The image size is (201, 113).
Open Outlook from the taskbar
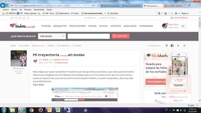pyautogui.click(x=50, y=110)
